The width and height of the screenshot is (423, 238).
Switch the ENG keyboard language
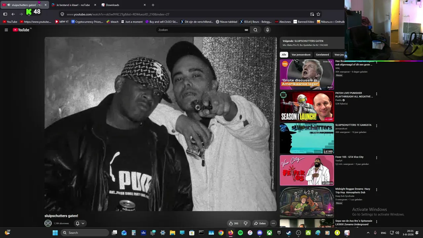(383, 233)
